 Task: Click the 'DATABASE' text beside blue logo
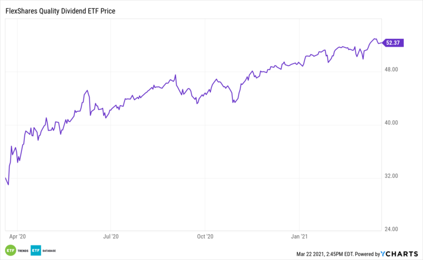[49, 250]
